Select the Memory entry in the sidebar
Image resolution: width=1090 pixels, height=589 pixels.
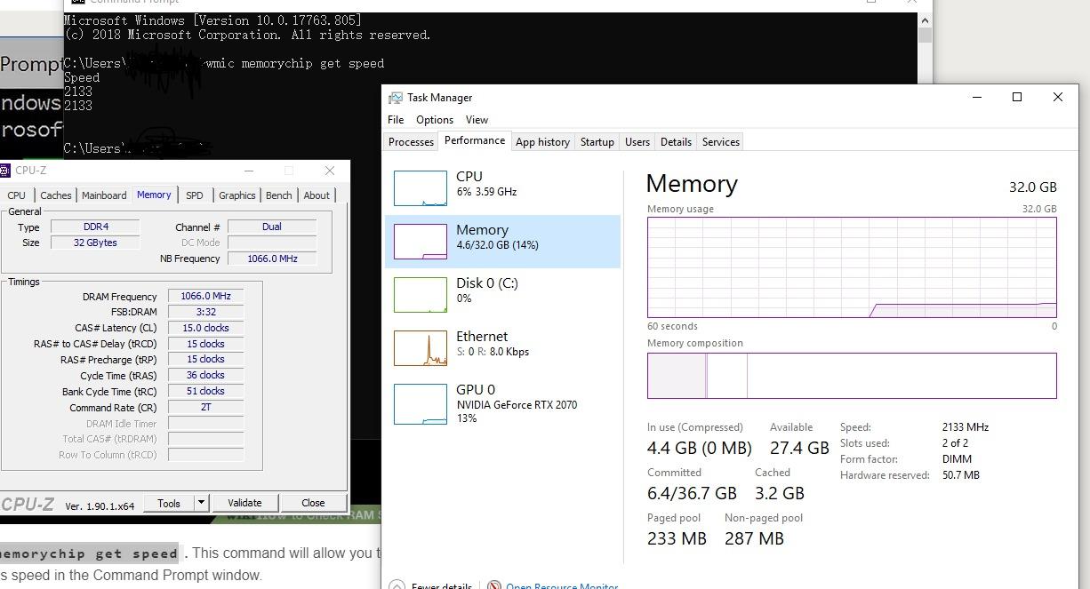(503, 241)
